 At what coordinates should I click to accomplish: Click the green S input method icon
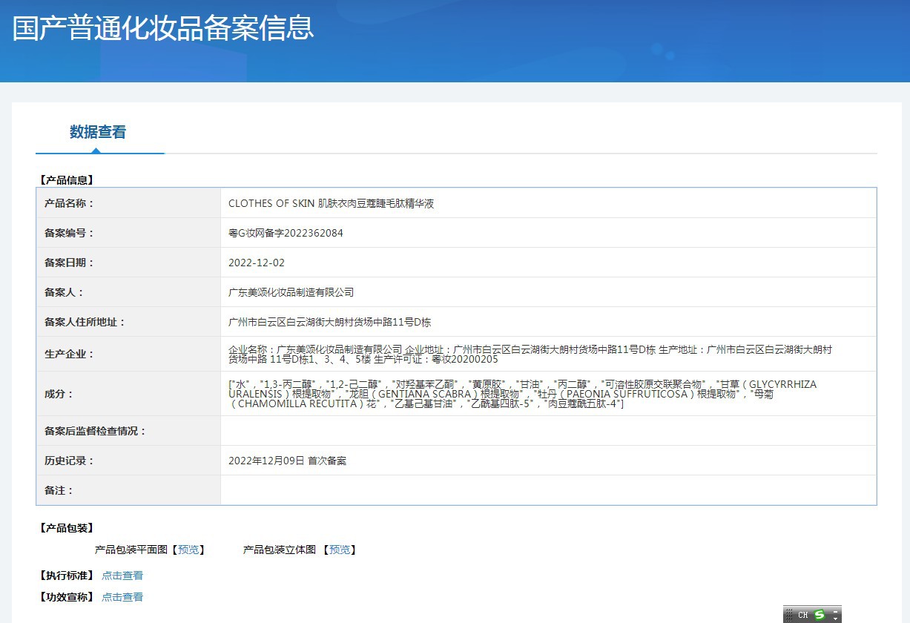click(819, 615)
